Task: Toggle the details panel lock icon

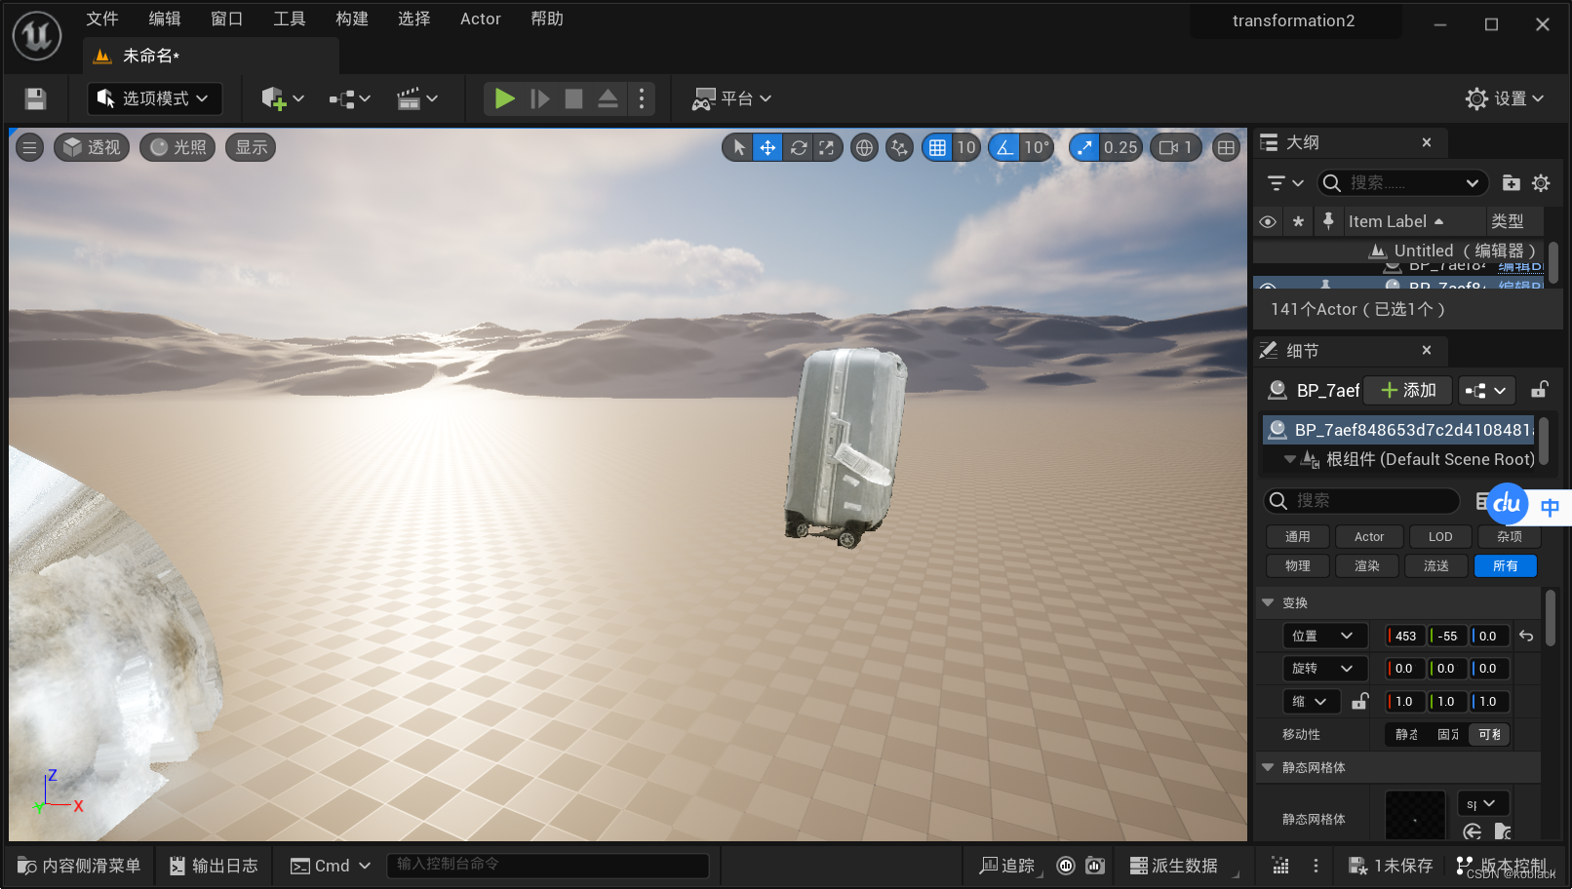Action: [1540, 390]
